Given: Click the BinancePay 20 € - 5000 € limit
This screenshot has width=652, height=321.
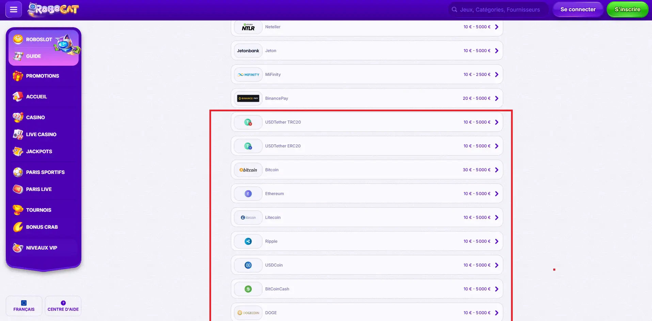Looking at the screenshot, I should 476,98.
